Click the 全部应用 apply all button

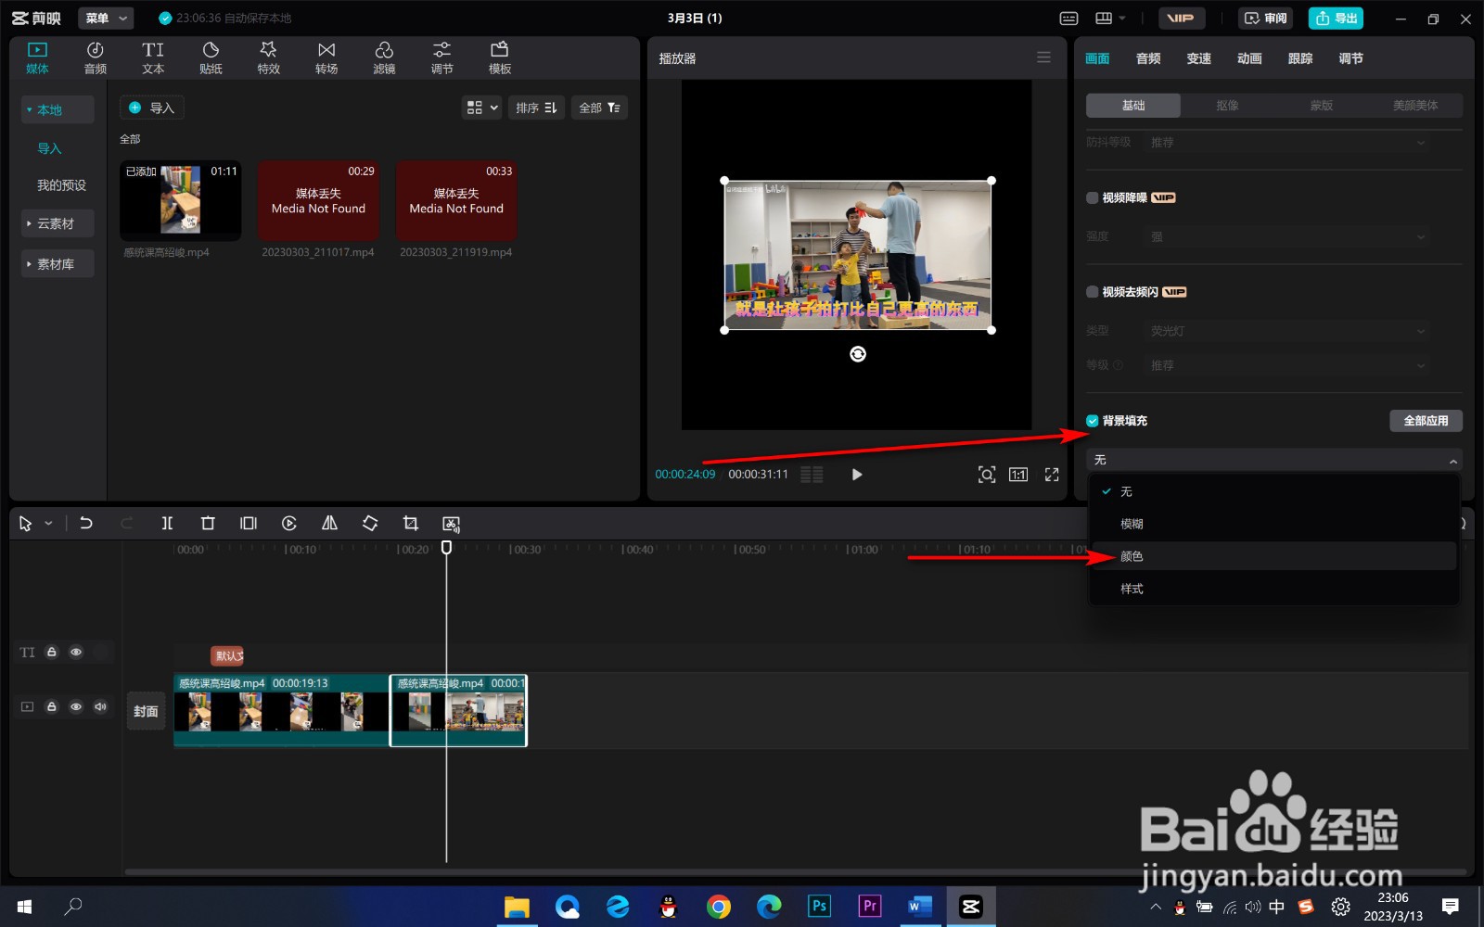pyautogui.click(x=1426, y=421)
